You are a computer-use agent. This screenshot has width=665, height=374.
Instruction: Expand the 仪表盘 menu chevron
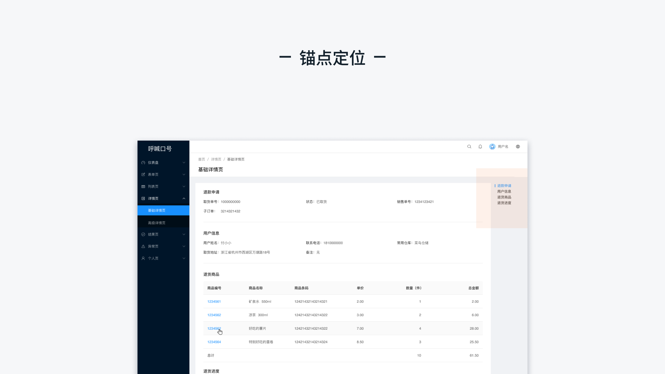(x=184, y=163)
